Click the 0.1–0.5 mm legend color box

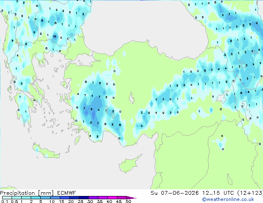[7, 198]
